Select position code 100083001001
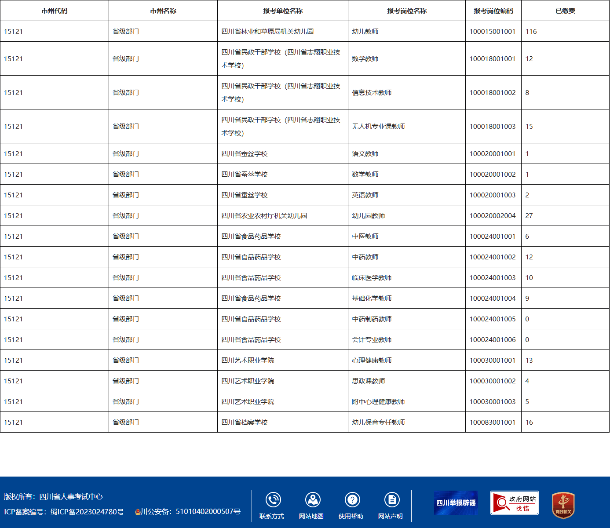The width and height of the screenshot is (610, 528). coord(492,422)
